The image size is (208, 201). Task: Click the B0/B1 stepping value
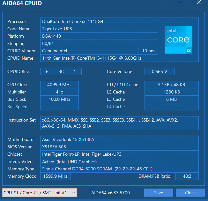pyautogui.click(x=99, y=43)
